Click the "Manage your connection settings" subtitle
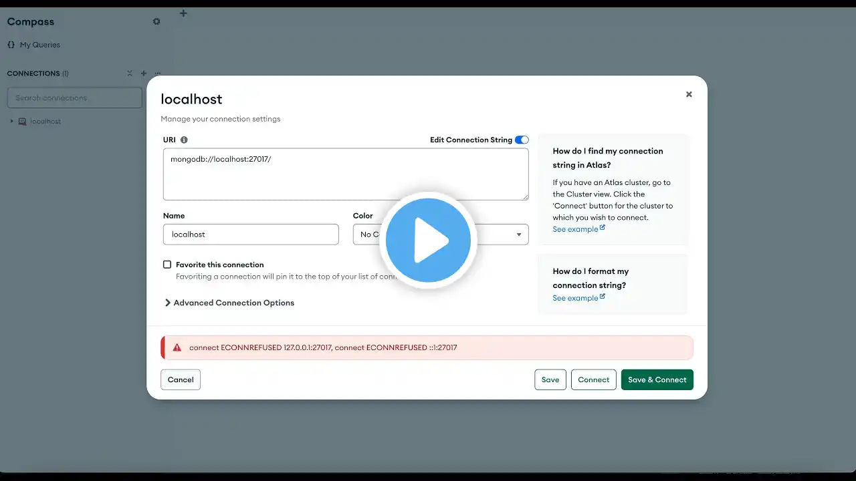 pos(221,119)
